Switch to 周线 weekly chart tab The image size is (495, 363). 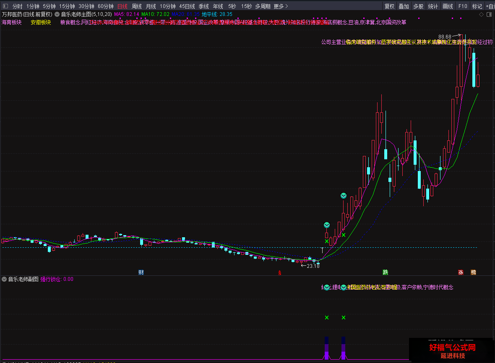pyautogui.click(x=137, y=6)
